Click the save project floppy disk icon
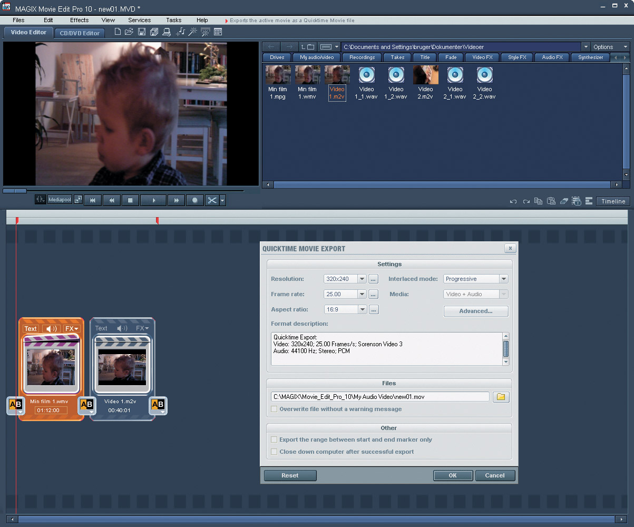Viewport: 634px width, 527px height. coord(142,32)
